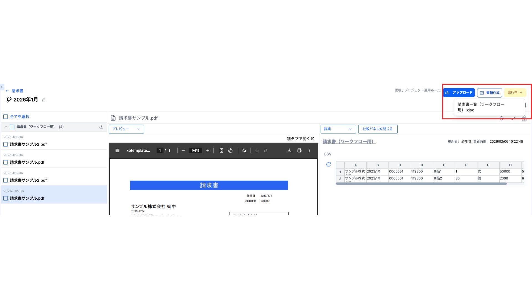The height and width of the screenshot is (299, 532).
Task: Open the 進行中 status dropdown
Action: 515,92
